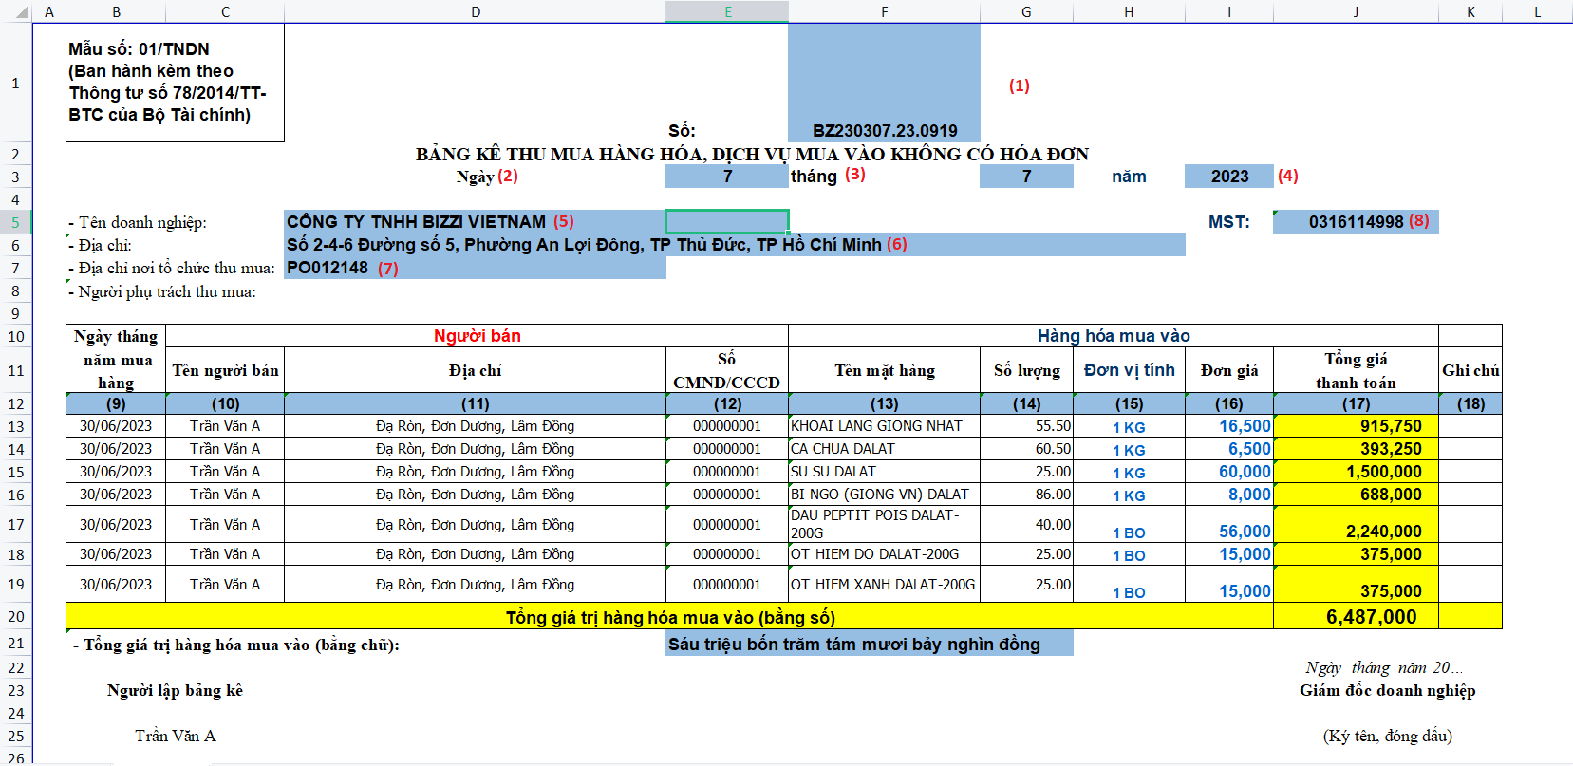The image size is (1573, 766).
Task: Select the total cell 915,750
Action: click(1356, 426)
